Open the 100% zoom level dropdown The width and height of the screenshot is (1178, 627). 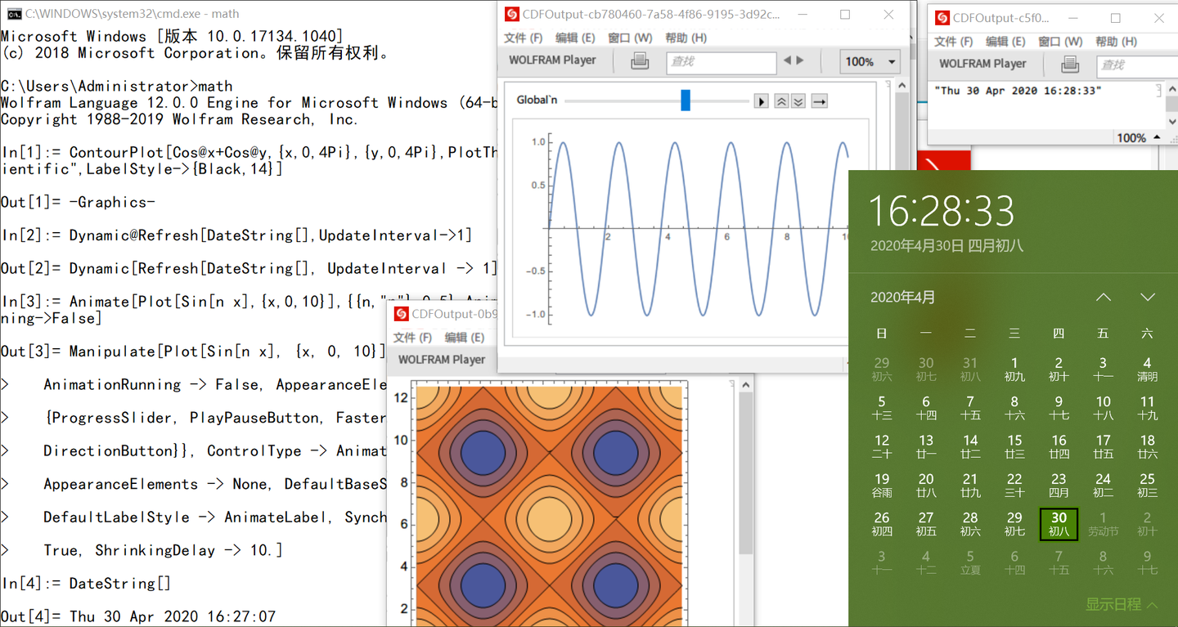pyautogui.click(x=870, y=61)
